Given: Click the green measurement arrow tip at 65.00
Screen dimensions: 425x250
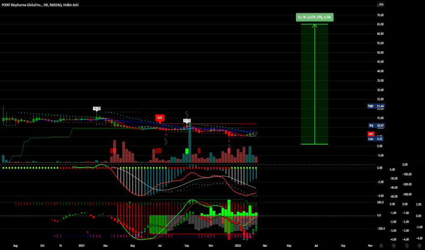Looking at the screenshot, I should click(x=314, y=25).
